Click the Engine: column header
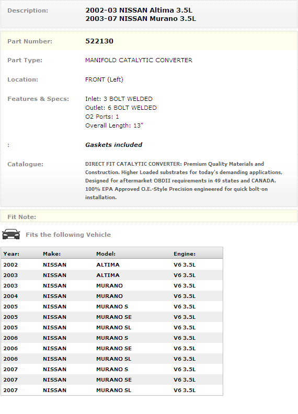This screenshot has height=414, width=298. click(x=185, y=254)
